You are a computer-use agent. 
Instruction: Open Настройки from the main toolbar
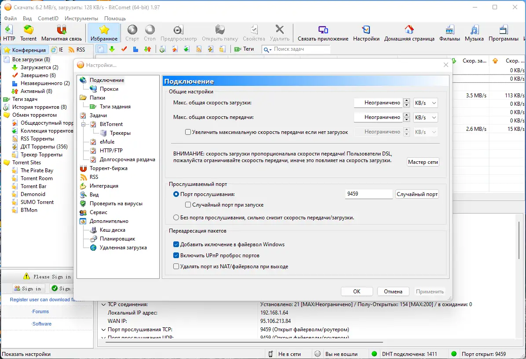[366, 33]
